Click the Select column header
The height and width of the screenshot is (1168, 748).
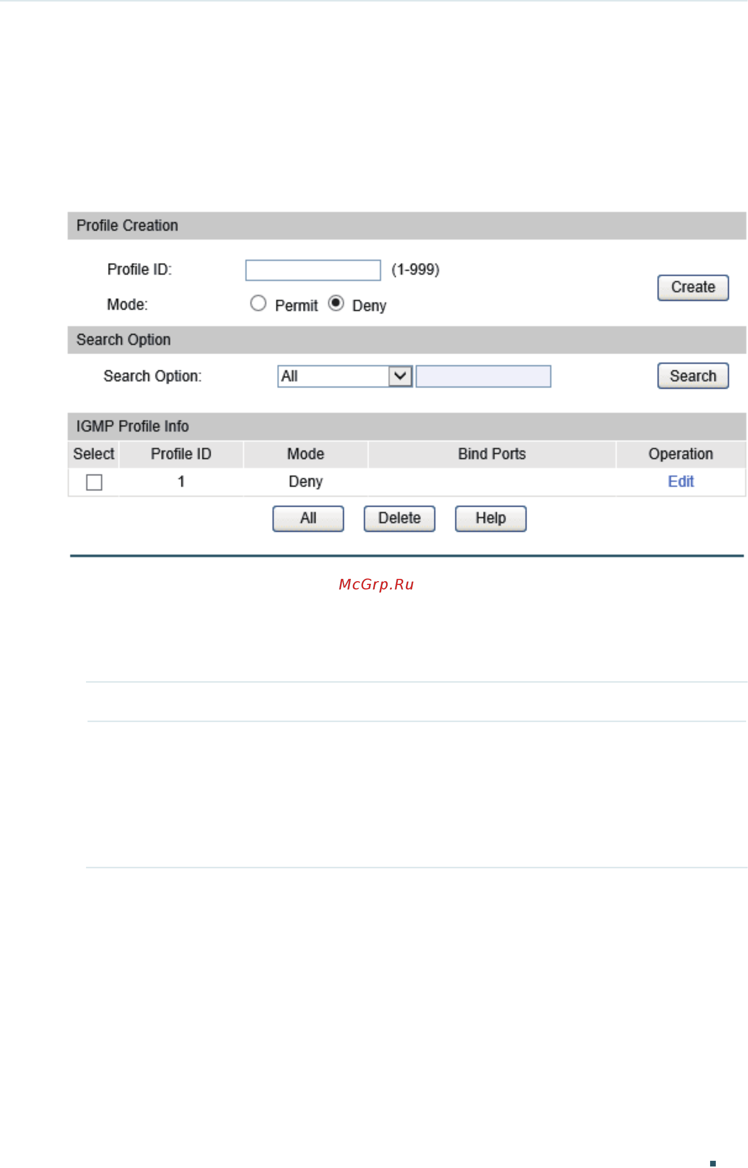[94, 455]
